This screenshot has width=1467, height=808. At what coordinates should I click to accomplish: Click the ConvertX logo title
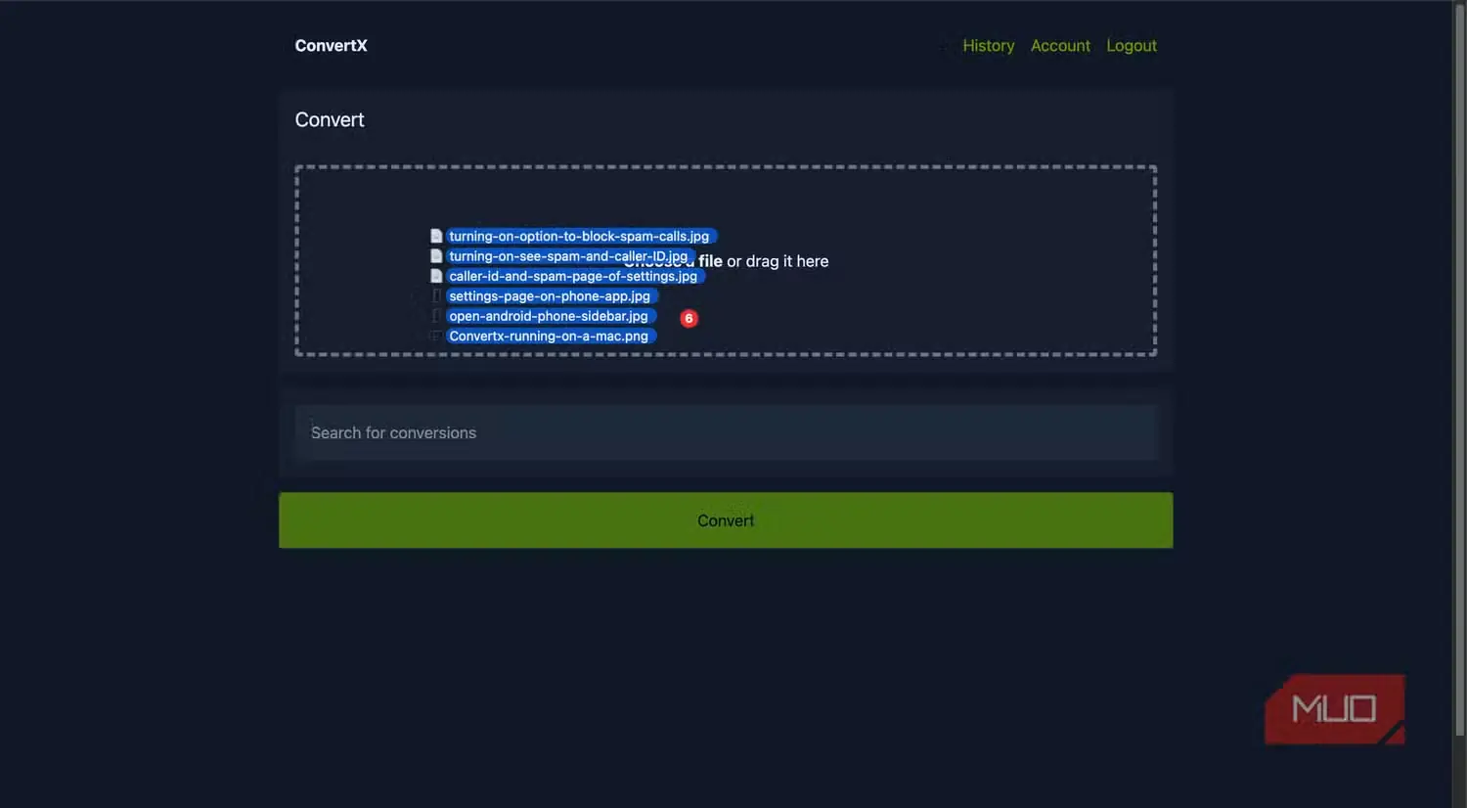coord(332,46)
